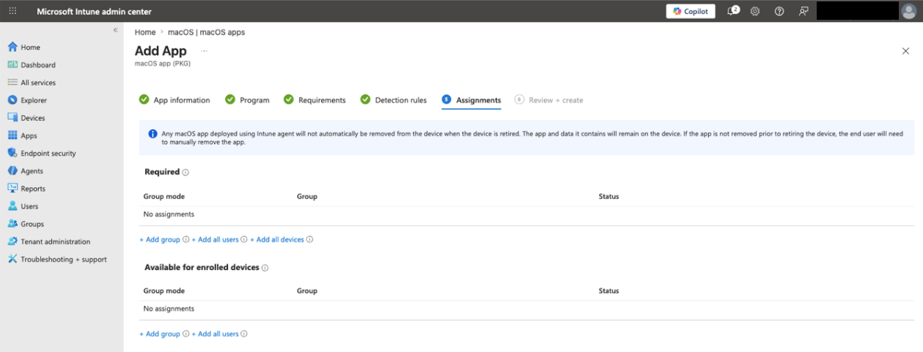Click the Tenant administration icon

(12, 241)
